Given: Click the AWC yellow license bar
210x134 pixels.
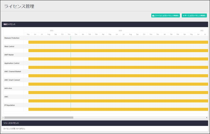Looking at the screenshot, I should (x=118, y=101).
